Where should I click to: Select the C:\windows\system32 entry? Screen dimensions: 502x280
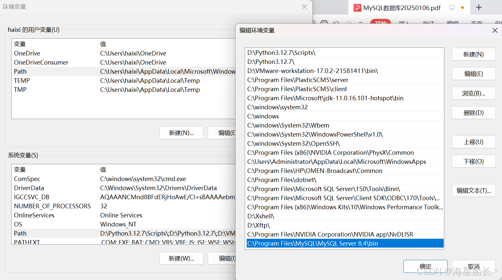[345, 107]
